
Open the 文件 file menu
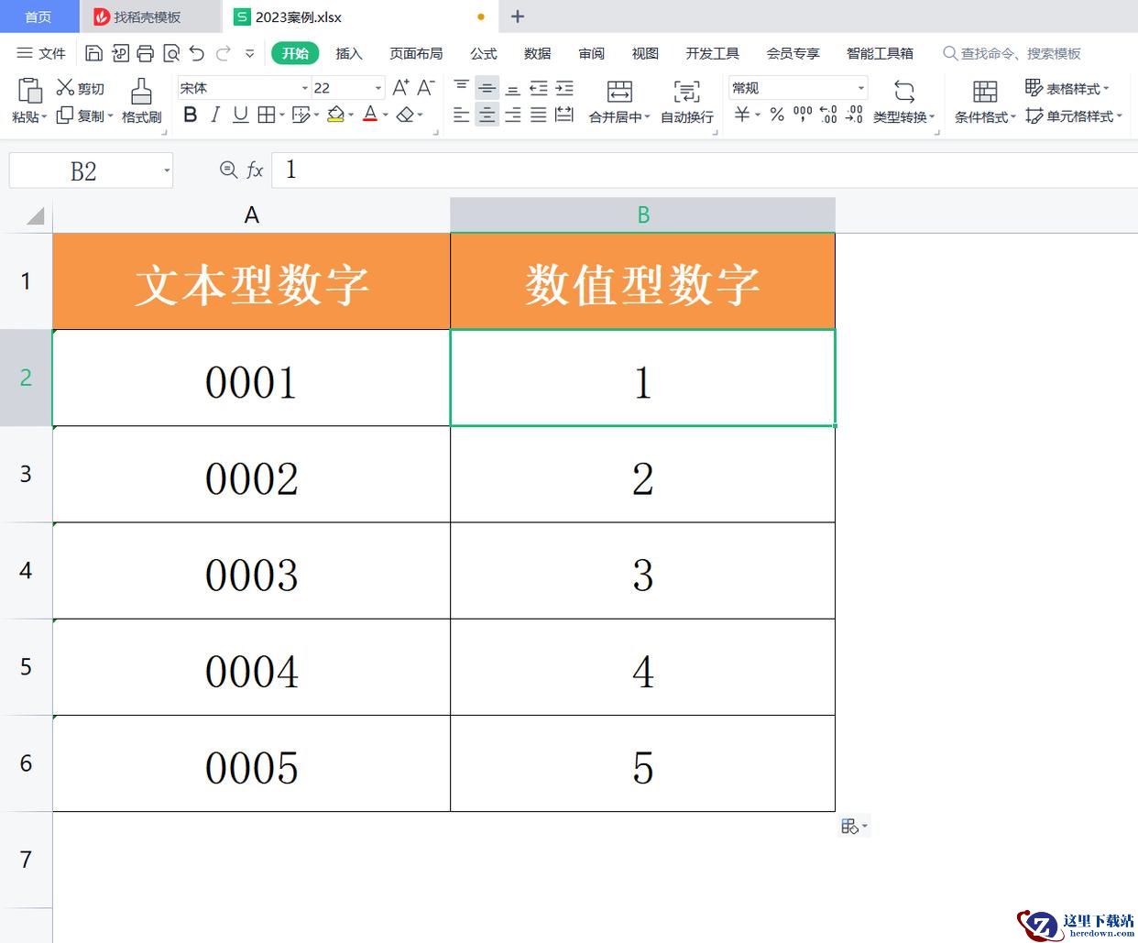coord(42,53)
